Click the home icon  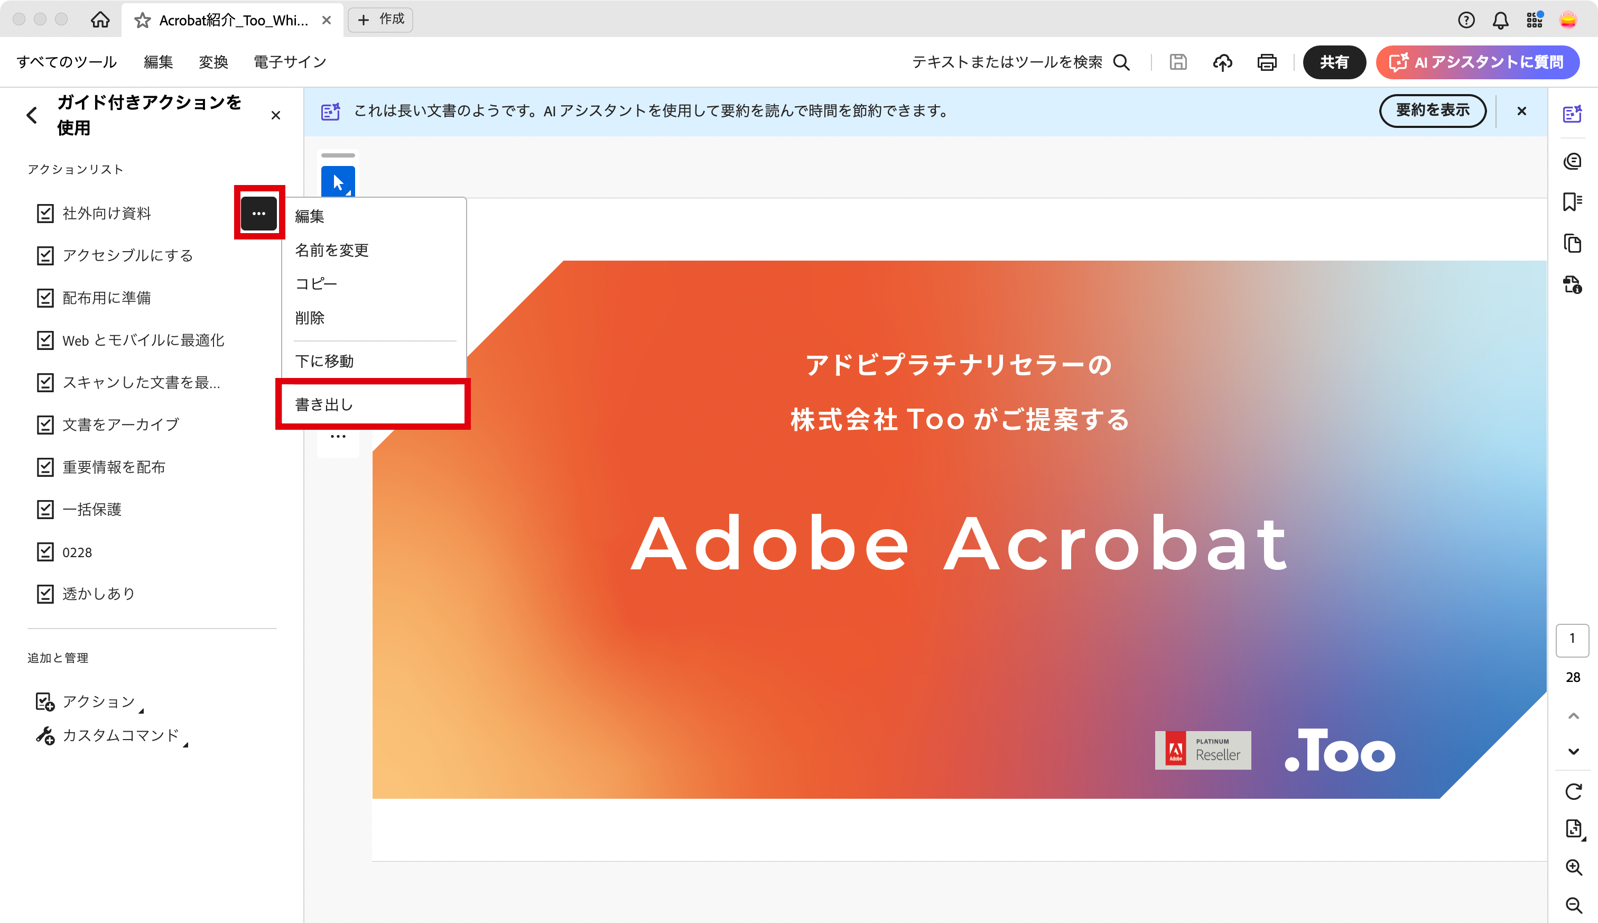click(100, 20)
